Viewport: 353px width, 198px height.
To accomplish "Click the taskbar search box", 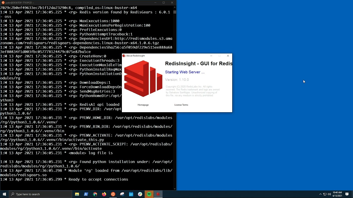I will point(40,194).
